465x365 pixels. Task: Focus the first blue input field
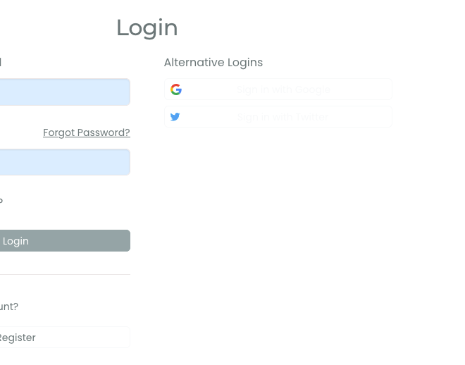[65, 92]
